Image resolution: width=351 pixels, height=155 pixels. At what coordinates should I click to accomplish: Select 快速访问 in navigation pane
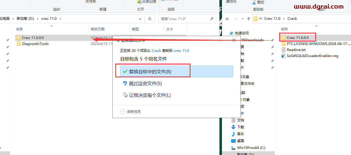click(x=239, y=33)
